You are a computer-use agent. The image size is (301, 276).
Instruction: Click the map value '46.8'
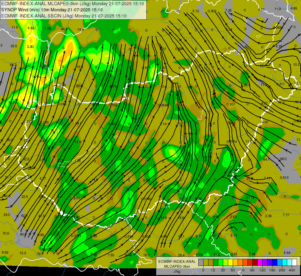coord(64,29)
